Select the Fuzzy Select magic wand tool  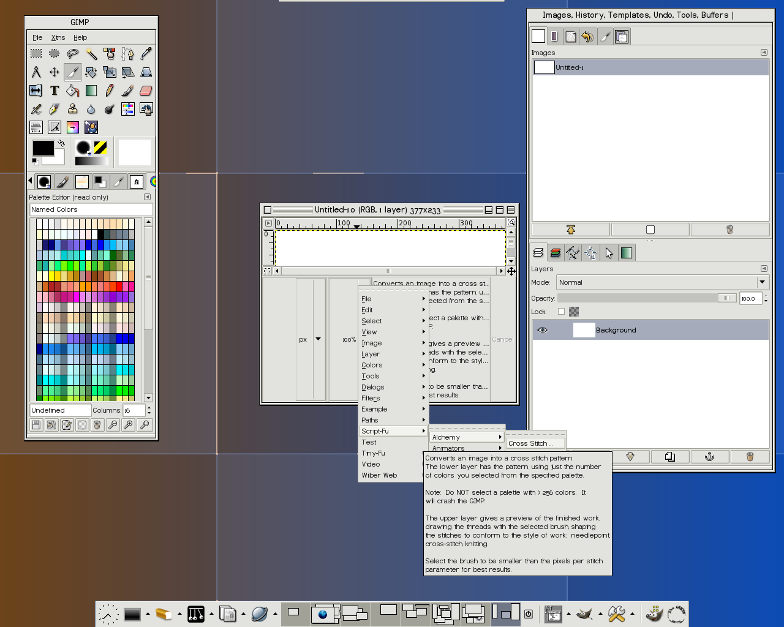click(x=91, y=54)
